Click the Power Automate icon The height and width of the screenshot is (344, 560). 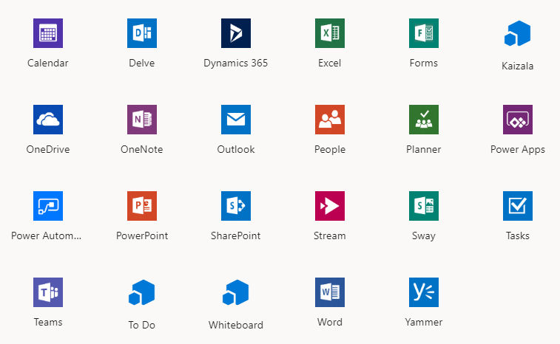[x=48, y=206]
